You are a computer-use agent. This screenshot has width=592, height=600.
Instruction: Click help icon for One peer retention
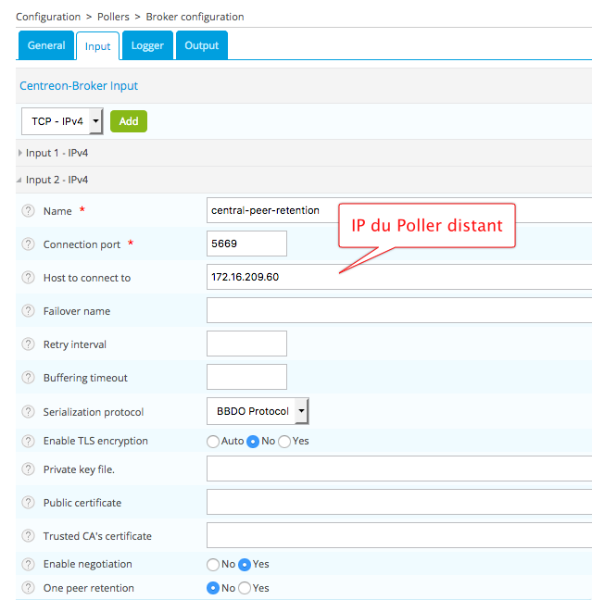28,588
